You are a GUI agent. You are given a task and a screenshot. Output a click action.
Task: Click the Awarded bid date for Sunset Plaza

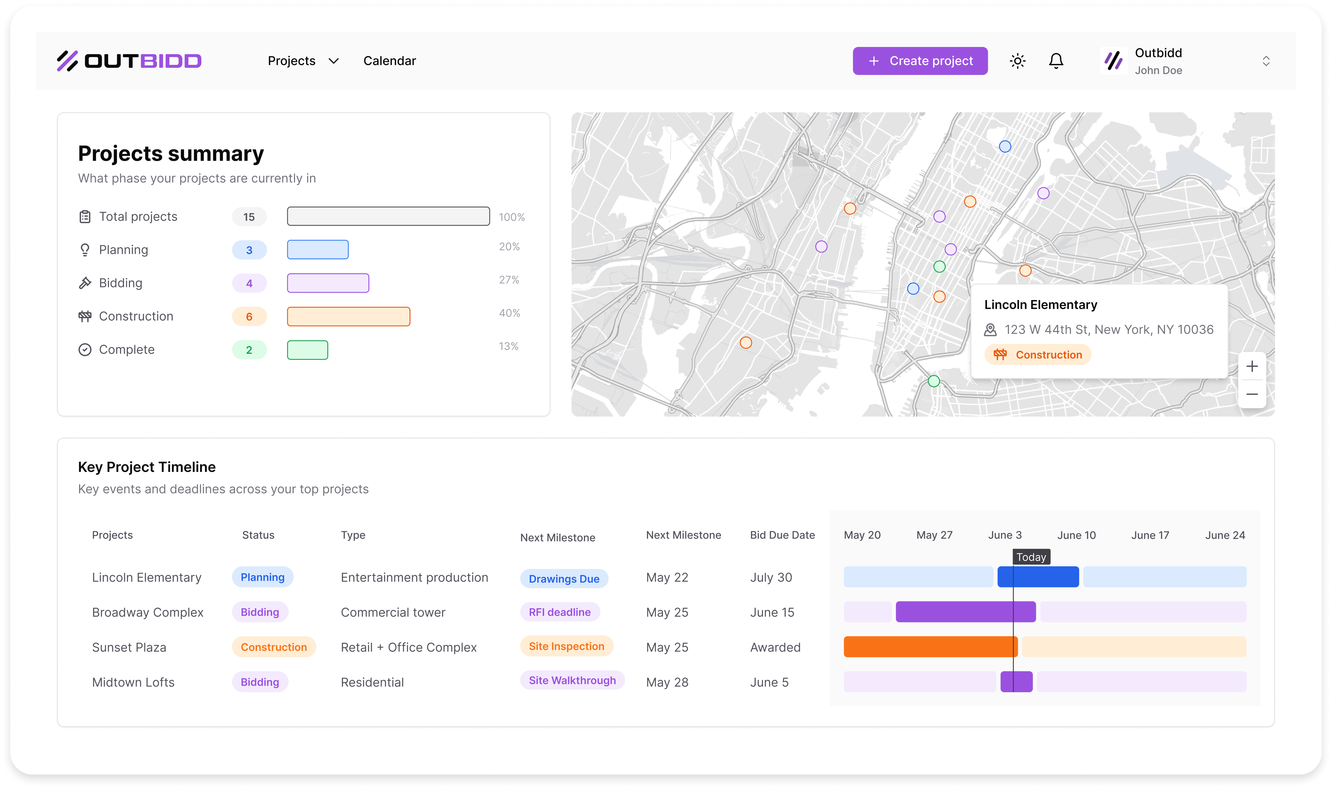[x=775, y=647]
